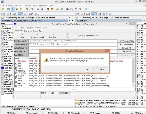Enable DA DL All With Check Sum

[x=77, y=35]
